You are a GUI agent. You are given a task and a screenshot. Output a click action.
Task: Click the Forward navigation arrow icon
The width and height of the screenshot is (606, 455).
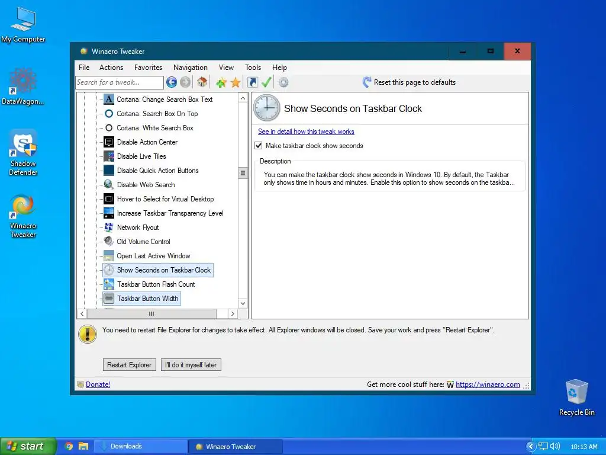(185, 82)
